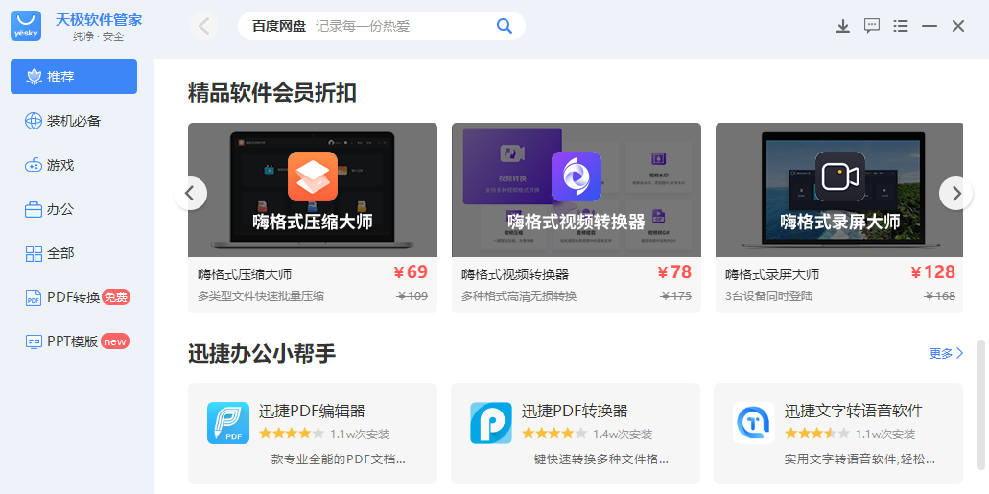Open the 迅捷PDF转换器 title link
This screenshot has width=989, height=494.
(x=576, y=411)
